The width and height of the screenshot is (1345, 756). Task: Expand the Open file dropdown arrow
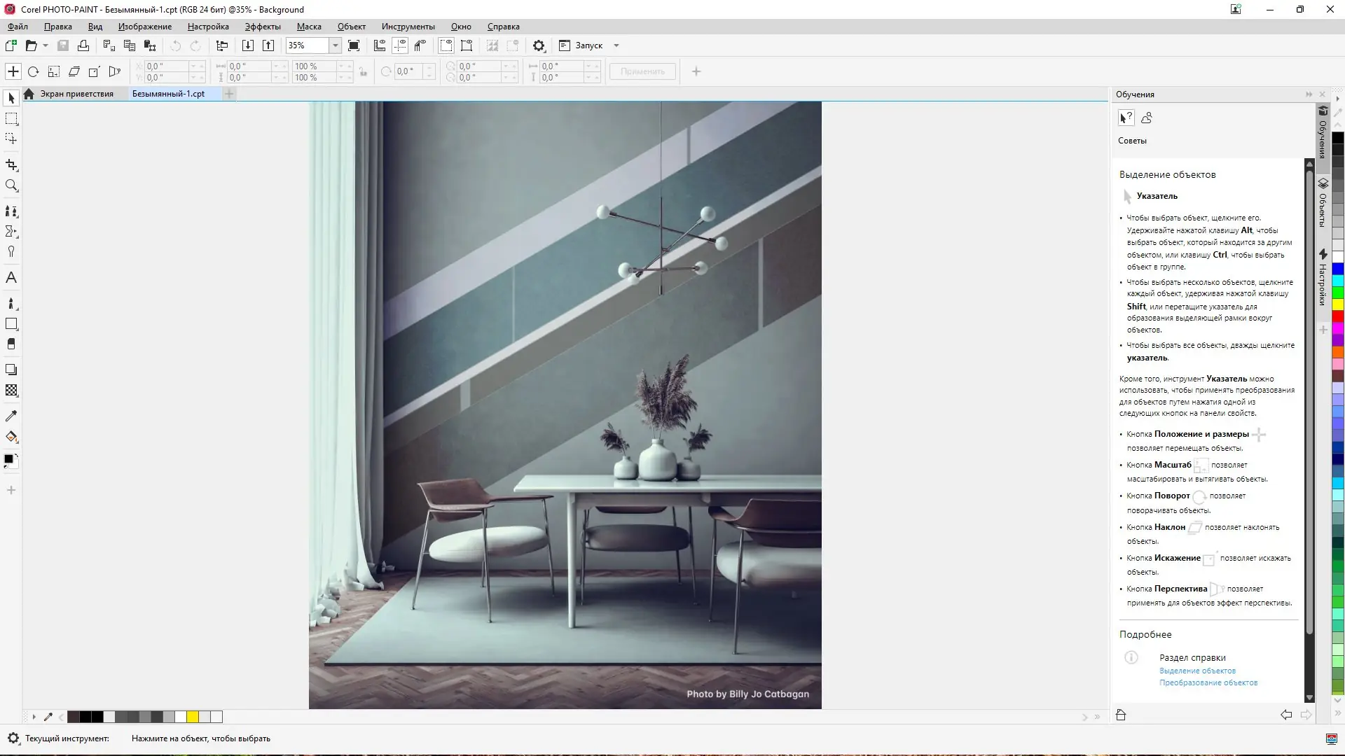[46, 45]
